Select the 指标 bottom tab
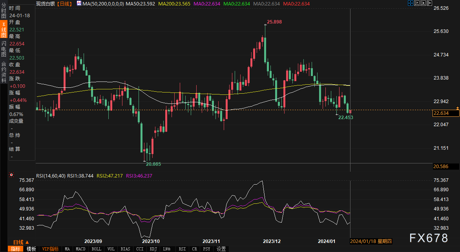This screenshot has width=460, height=252. [x=16, y=249]
